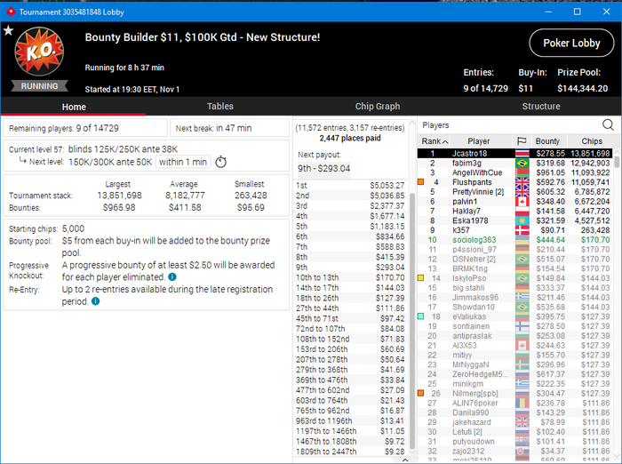Open the player search magnifier
622x464 pixels.
(x=608, y=125)
